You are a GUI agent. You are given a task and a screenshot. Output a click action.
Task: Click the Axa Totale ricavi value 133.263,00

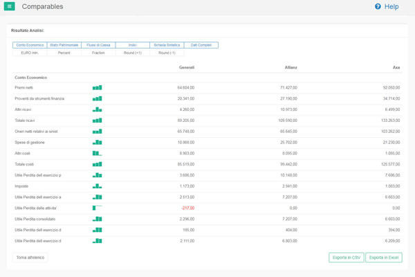tap(391, 120)
